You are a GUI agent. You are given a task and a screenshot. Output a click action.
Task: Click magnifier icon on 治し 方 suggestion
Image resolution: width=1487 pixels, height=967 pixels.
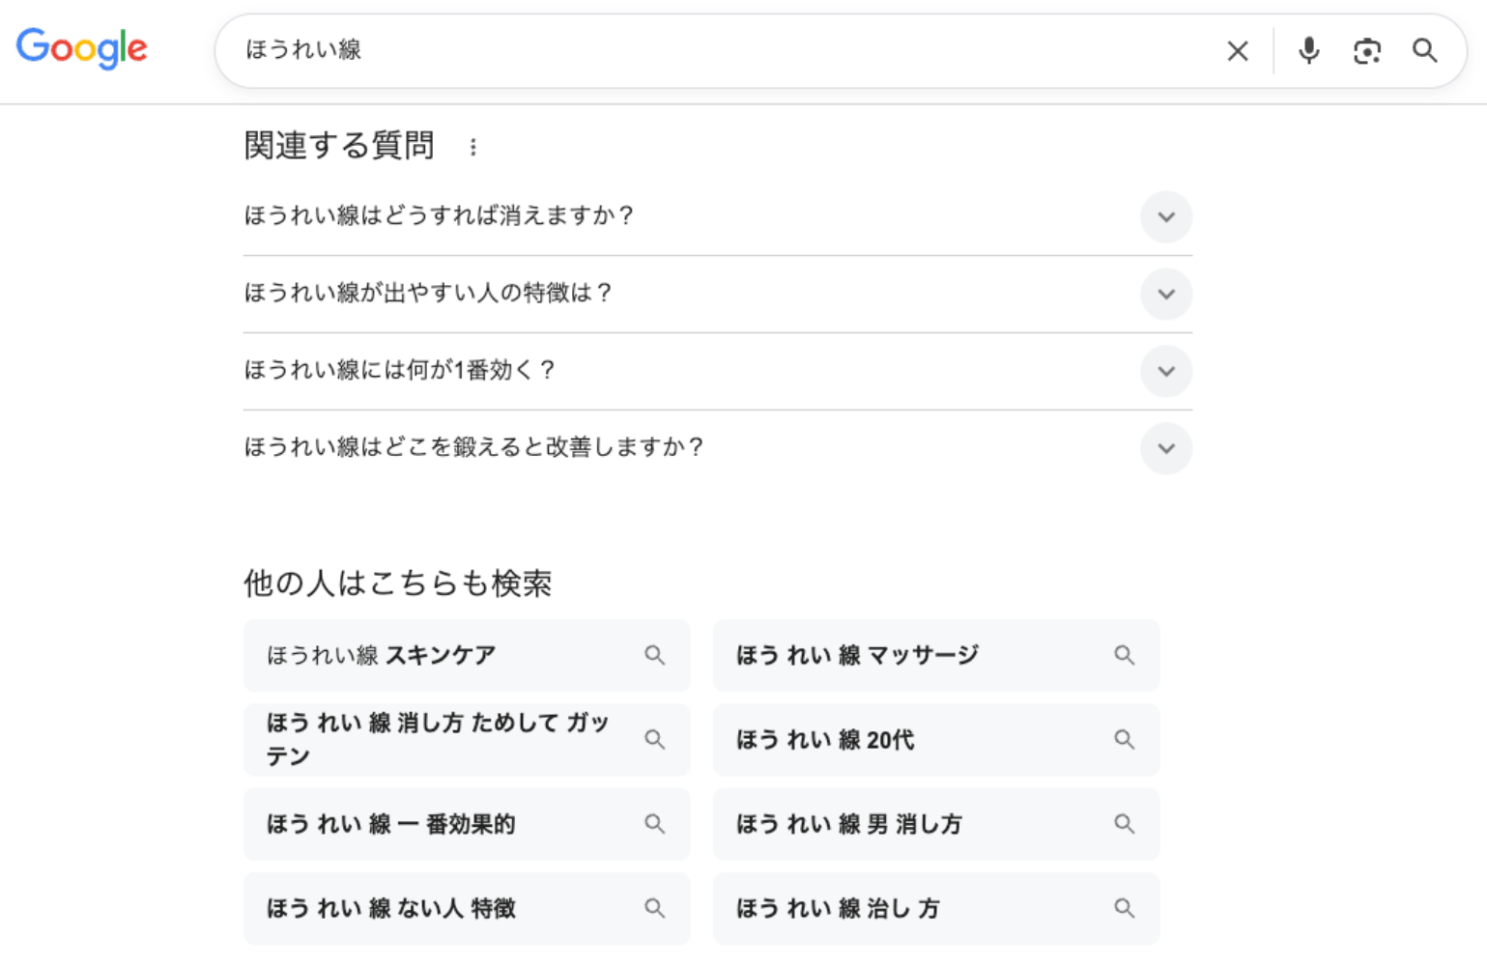click(1124, 908)
